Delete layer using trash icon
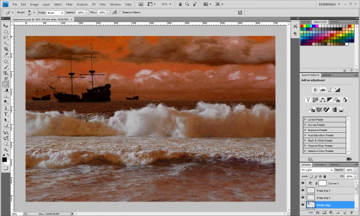 tap(351, 213)
